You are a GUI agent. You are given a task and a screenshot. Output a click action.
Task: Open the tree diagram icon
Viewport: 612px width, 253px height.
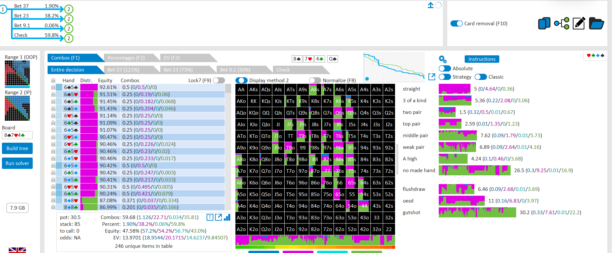[x=561, y=23]
